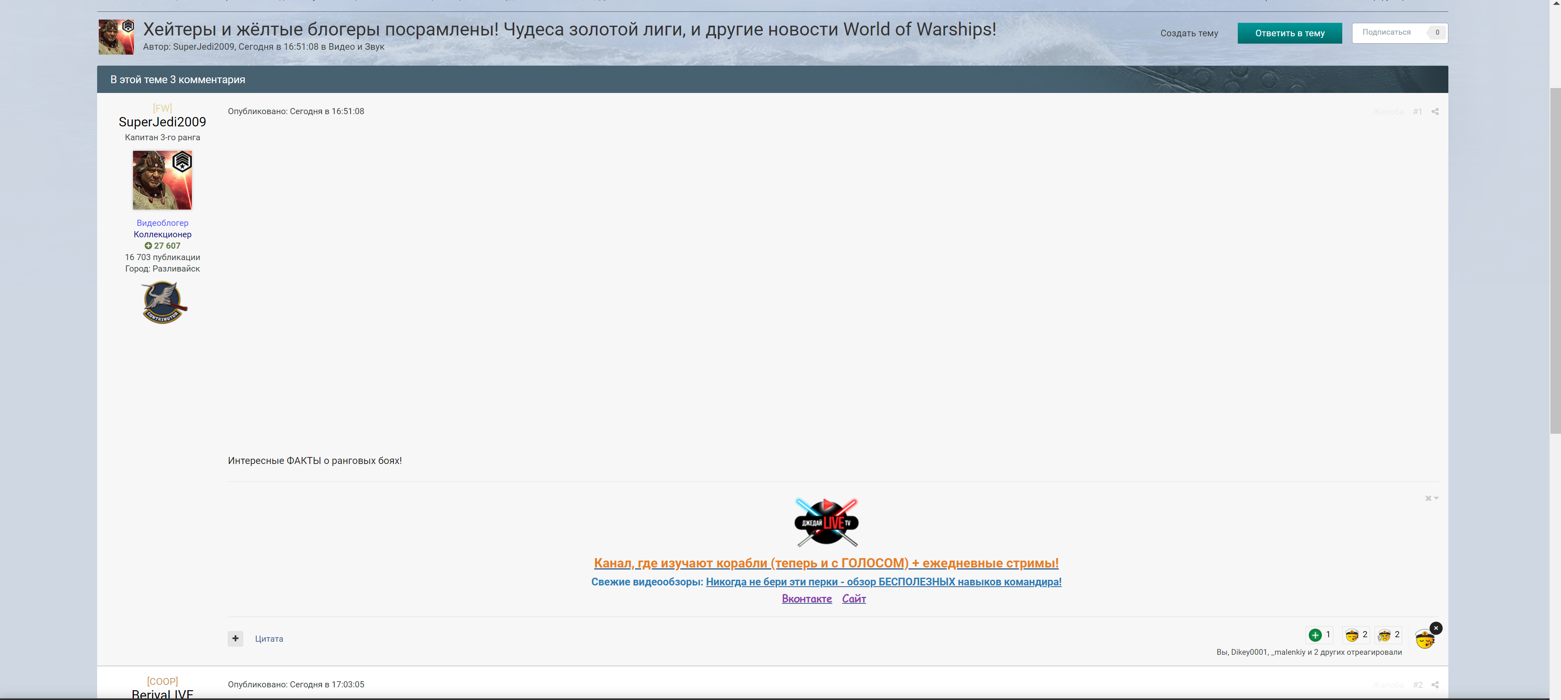Click the text Интересные ФАКТЫ о ранговых боях!

tap(315, 461)
